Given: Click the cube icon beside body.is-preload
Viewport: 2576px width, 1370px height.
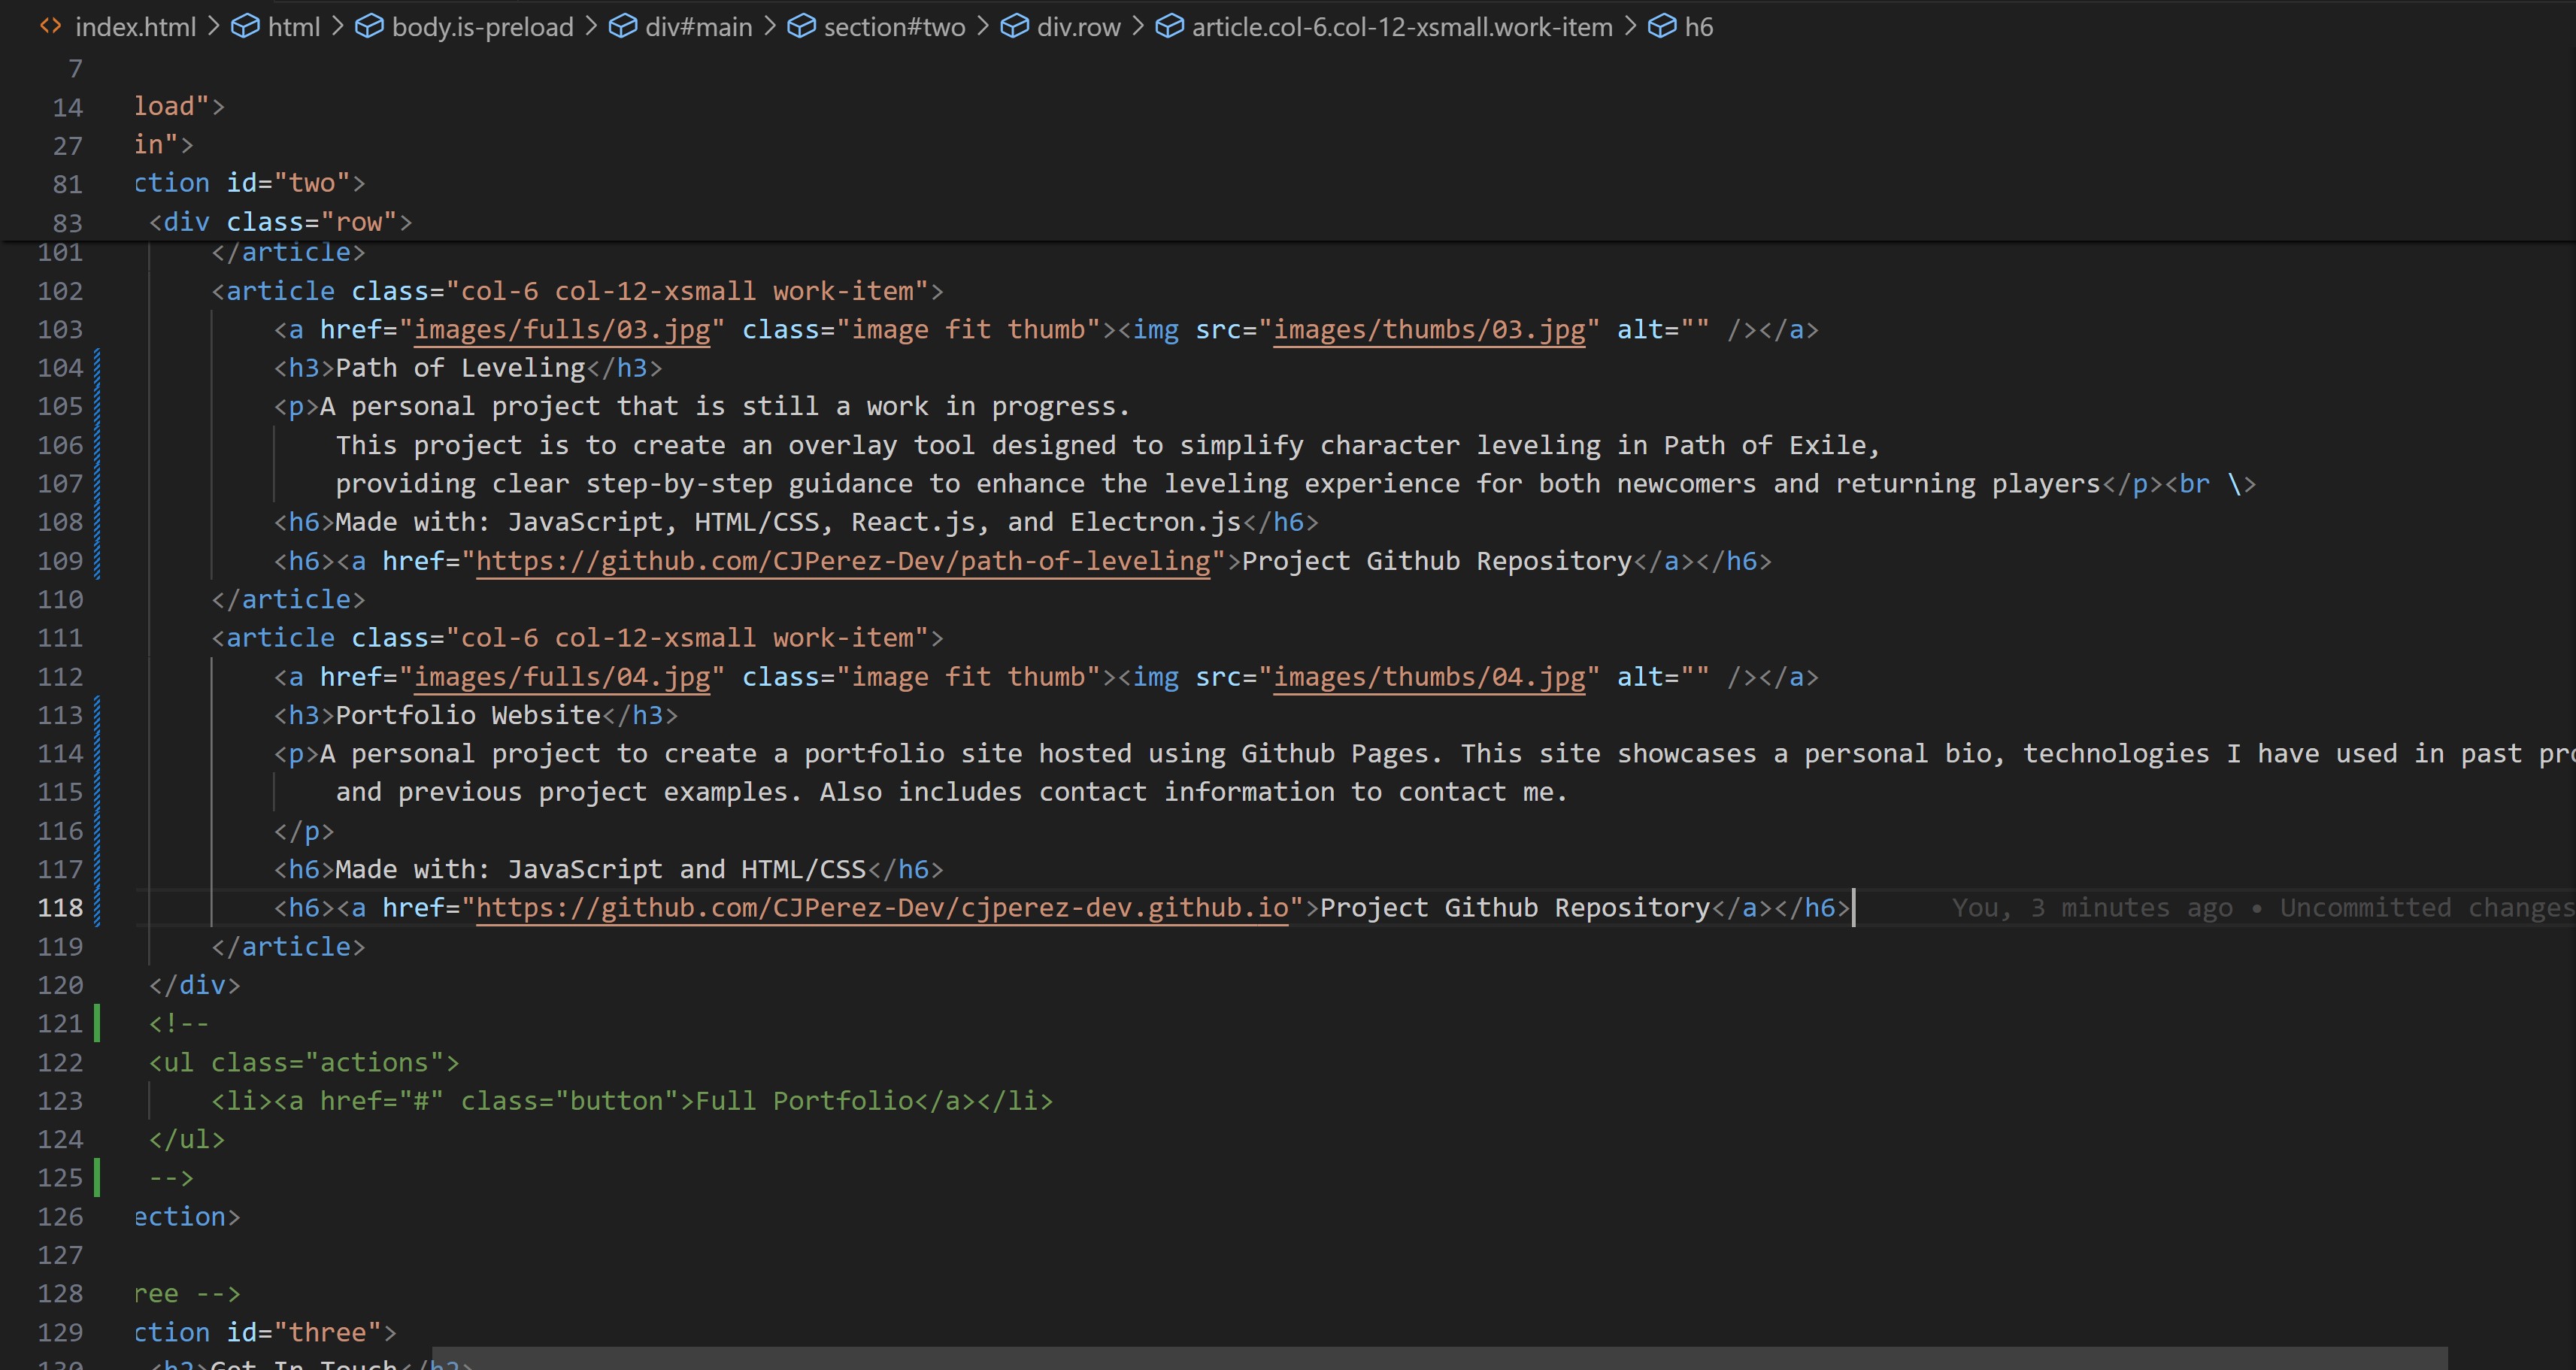Looking at the screenshot, I should (x=369, y=27).
